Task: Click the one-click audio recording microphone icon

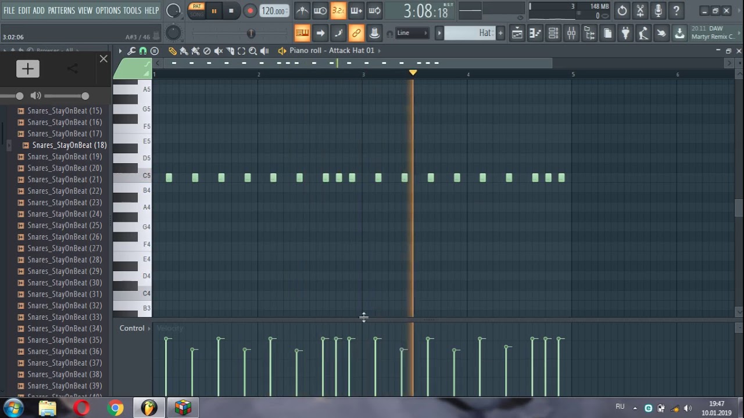Action: (658, 10)
